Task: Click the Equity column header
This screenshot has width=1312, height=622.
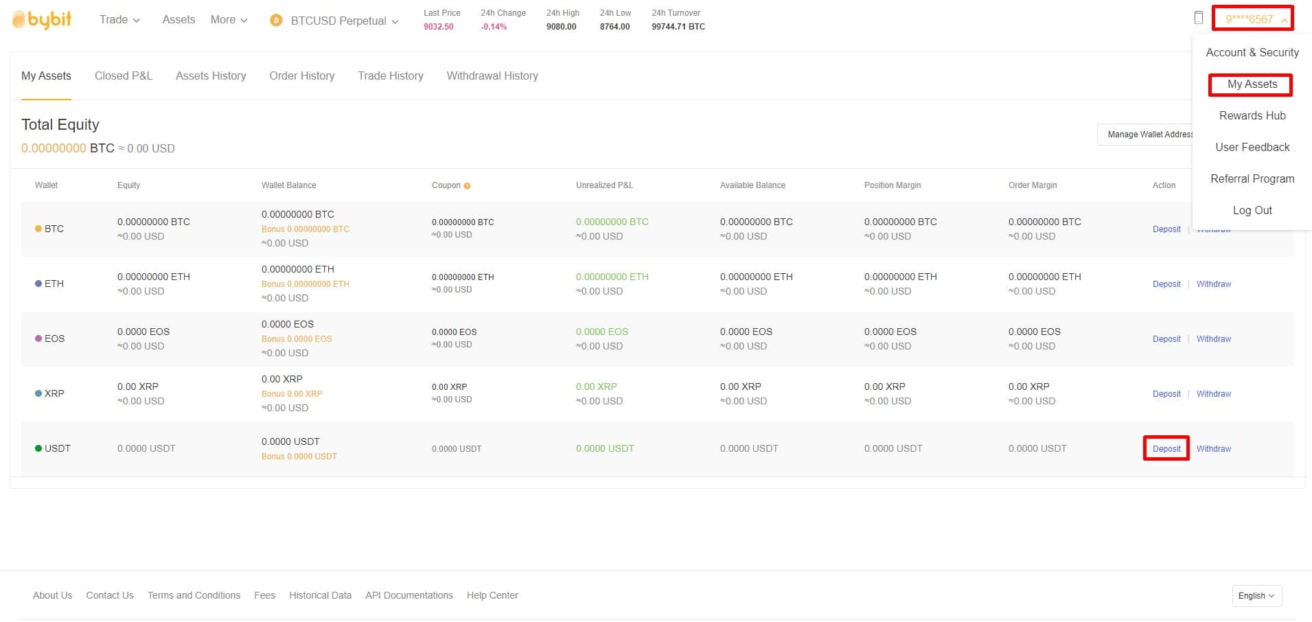Action: click(128, 185)
